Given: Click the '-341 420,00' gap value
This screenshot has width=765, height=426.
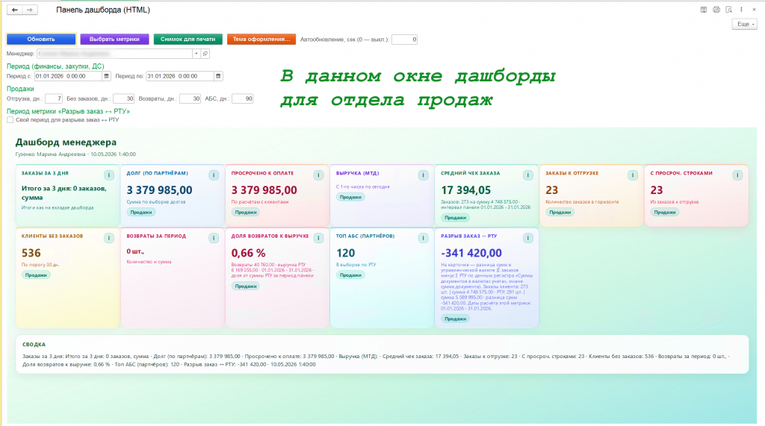Looking at the screenshot, I should pos(471,253).
